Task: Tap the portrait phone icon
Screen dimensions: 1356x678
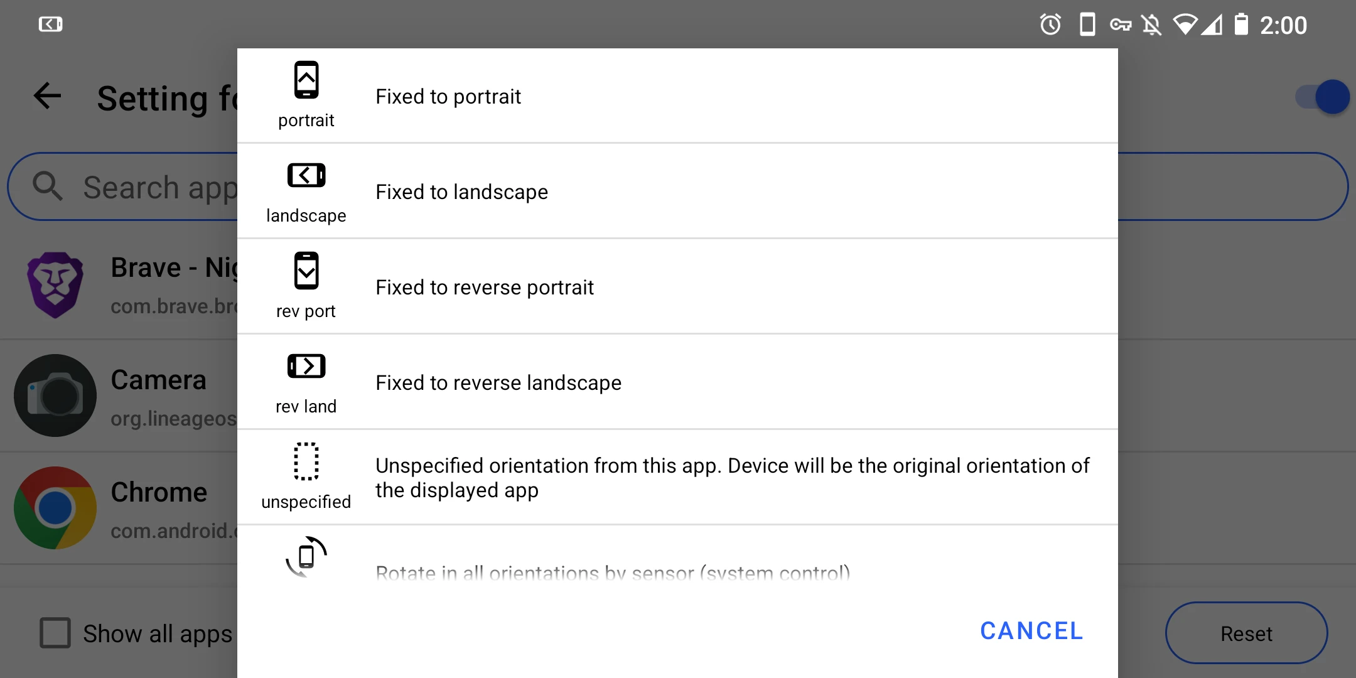Action: click(x=306, y=80)
